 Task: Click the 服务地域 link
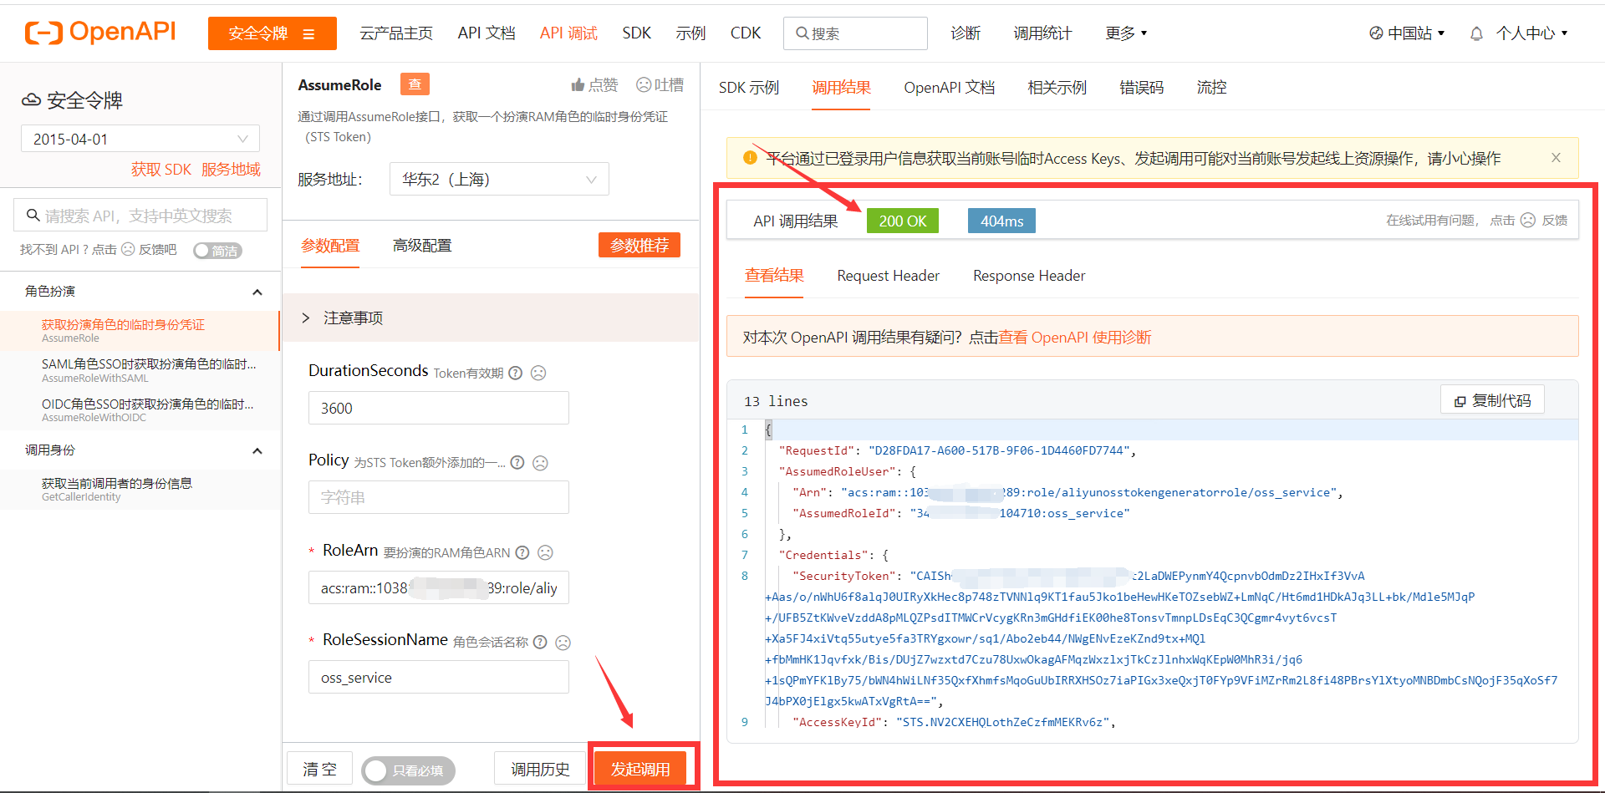[231, 170]
